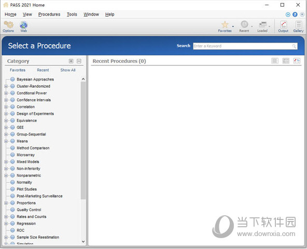Click the Recent link under Category

pyautogui.click(x=43, y=70)
